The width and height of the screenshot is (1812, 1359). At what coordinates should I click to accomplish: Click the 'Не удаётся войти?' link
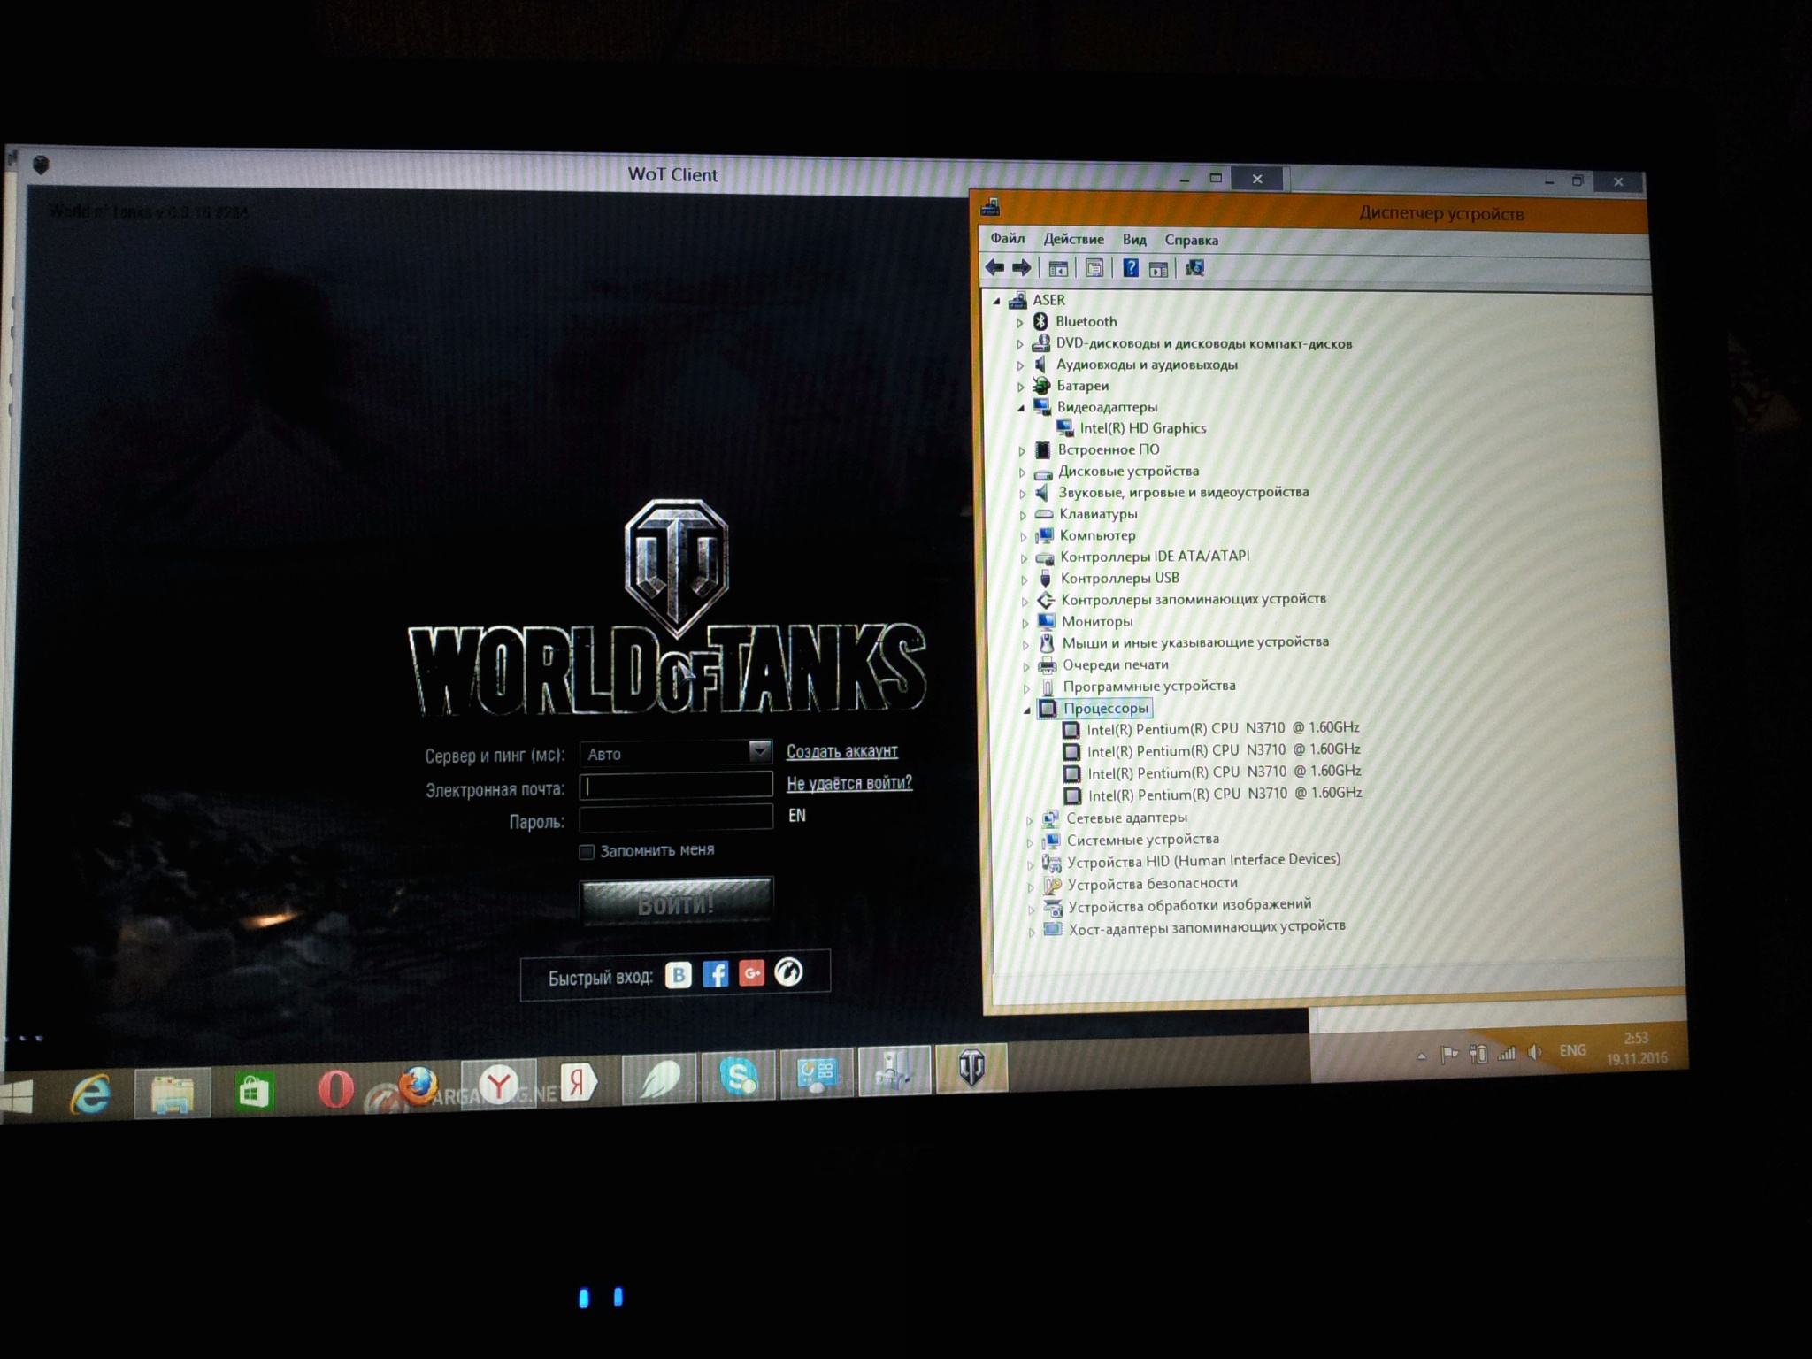[x=849, y=783]
